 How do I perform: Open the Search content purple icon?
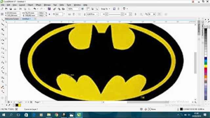click(x=49, y=9)
